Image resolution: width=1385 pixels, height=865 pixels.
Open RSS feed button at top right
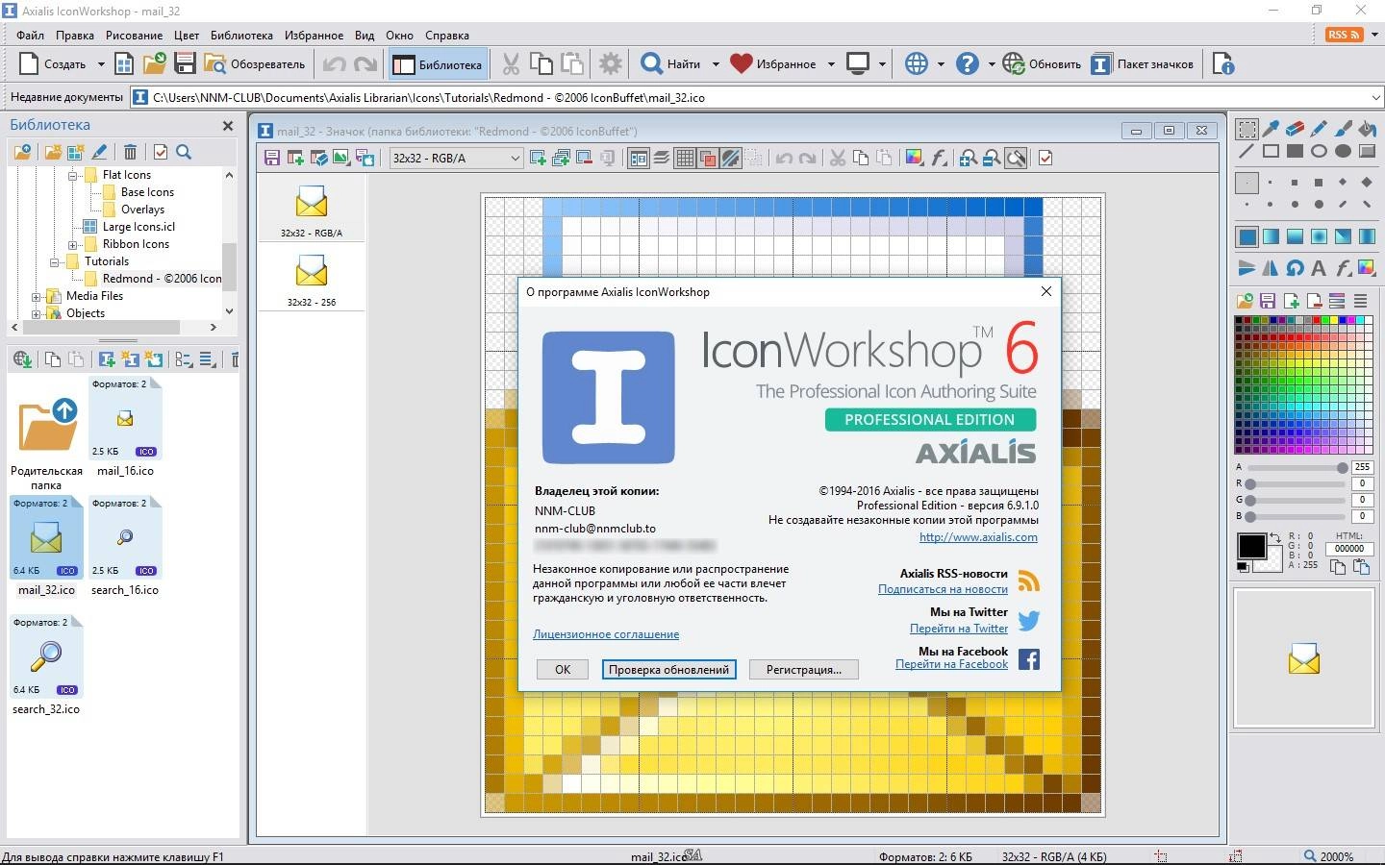point(1344,35)
